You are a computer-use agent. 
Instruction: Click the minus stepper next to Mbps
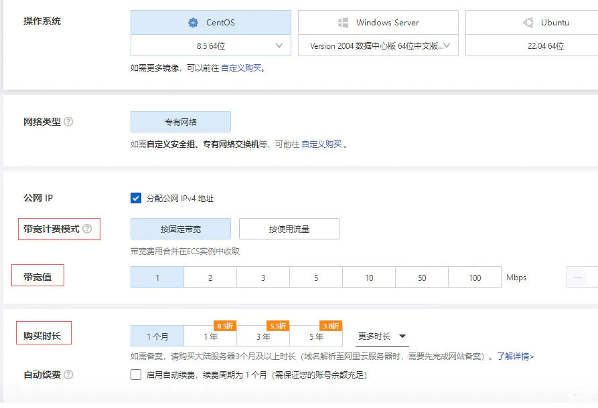578,278
